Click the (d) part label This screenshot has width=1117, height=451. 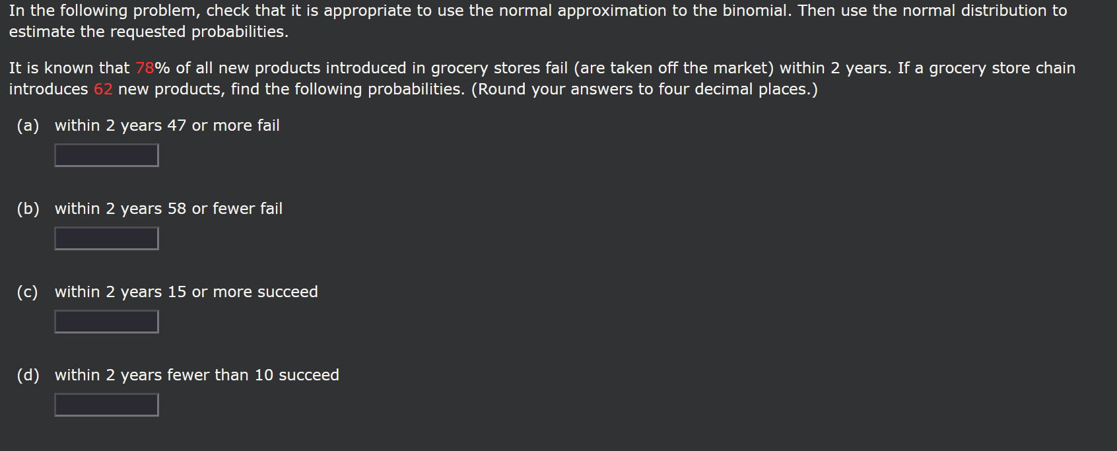click(28, 375)
